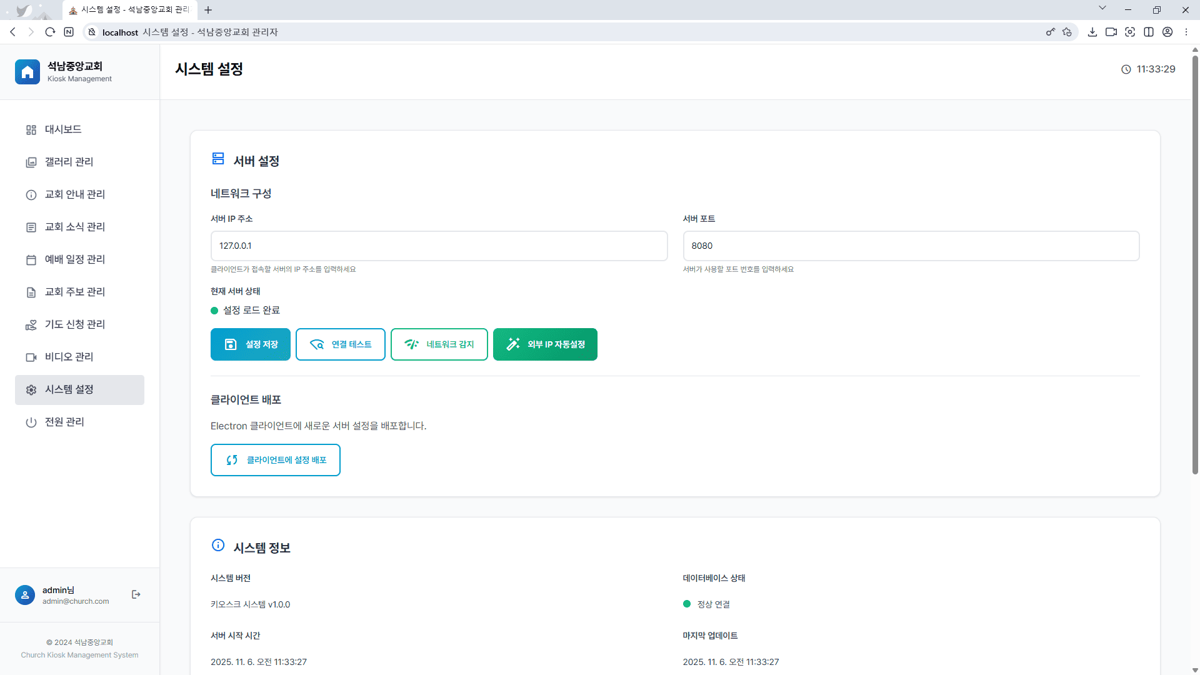The height and width of the screenshot is (675, 1200).
Task: Click the logout icon beside admin
Action: pyautogui.click(x=136, y=594)
